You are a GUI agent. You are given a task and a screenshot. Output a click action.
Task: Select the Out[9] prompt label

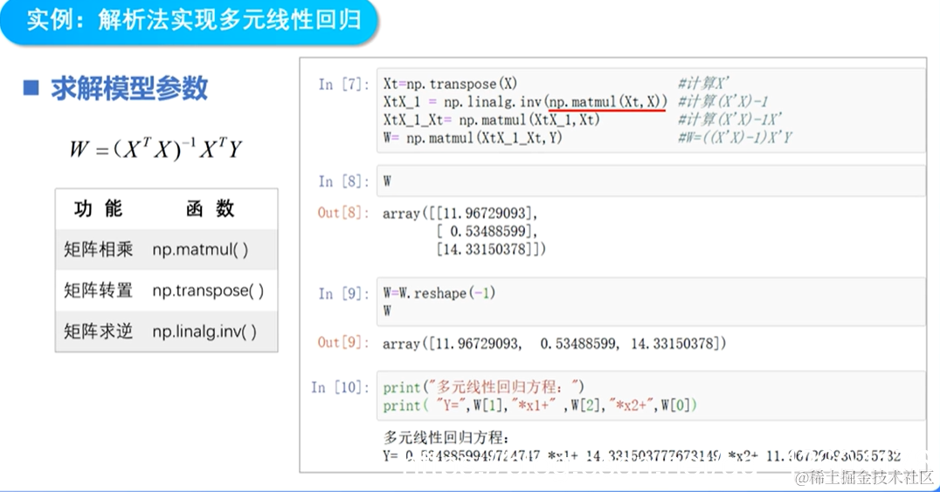[x=343, y=342]
